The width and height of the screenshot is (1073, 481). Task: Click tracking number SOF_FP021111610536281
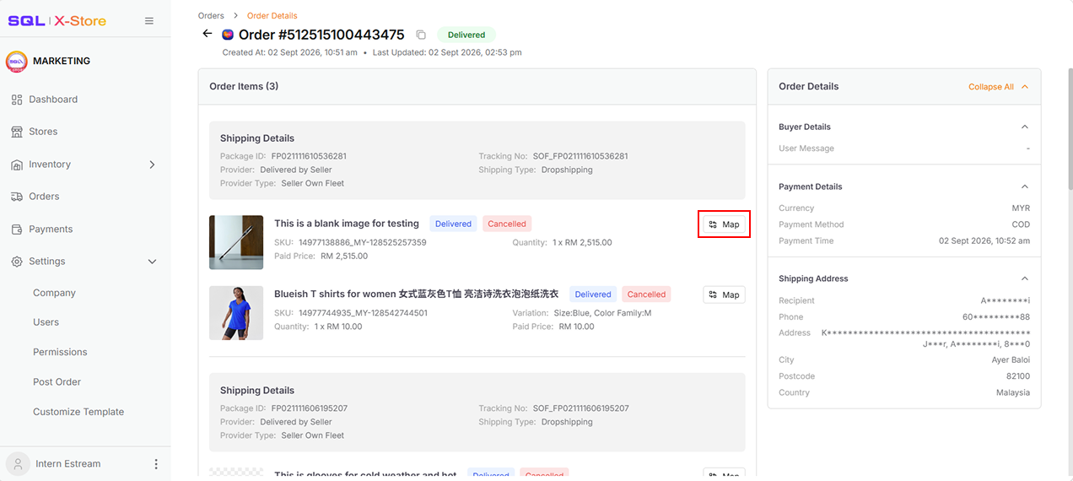click(580, 156)
